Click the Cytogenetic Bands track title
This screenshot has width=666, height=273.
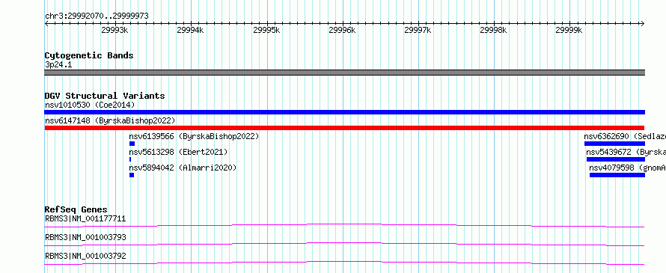tap(89, 55)
